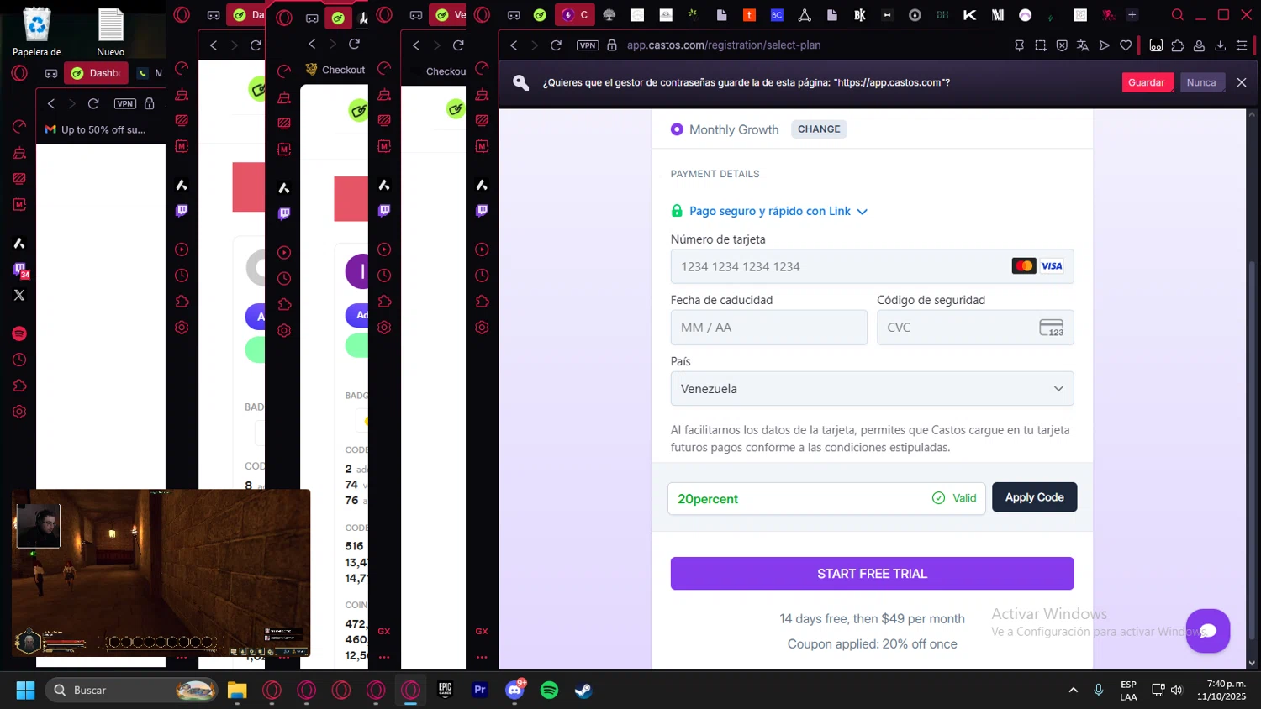This screenshot has height=709, width=1261.
Task: Open the Papelera de reciclaje desktop icon
Action: pos(37,32)
